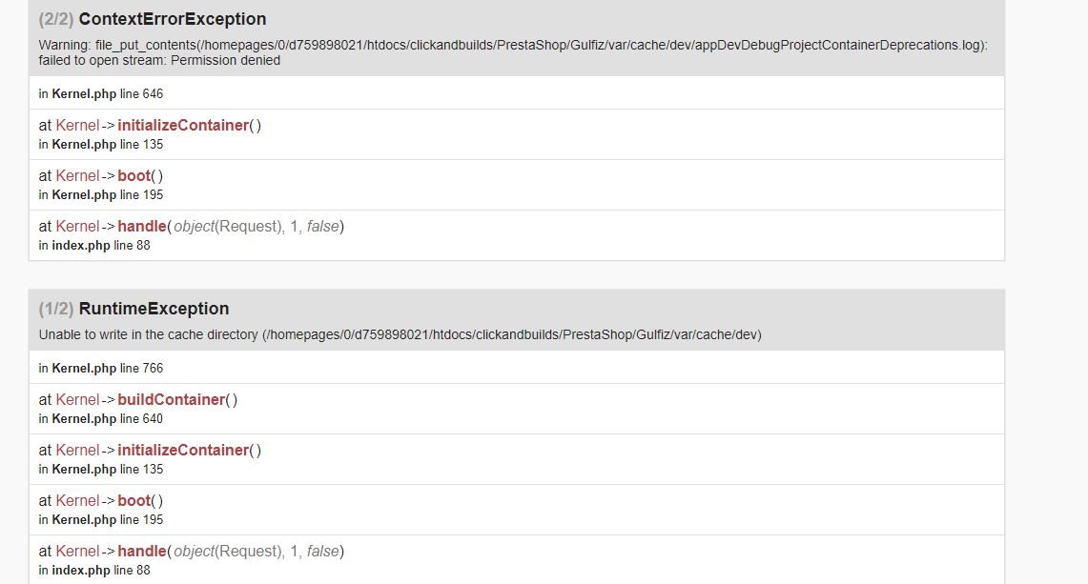Click the ContextErrorException heading
1088x584 pixels.
tap(172, 19)
